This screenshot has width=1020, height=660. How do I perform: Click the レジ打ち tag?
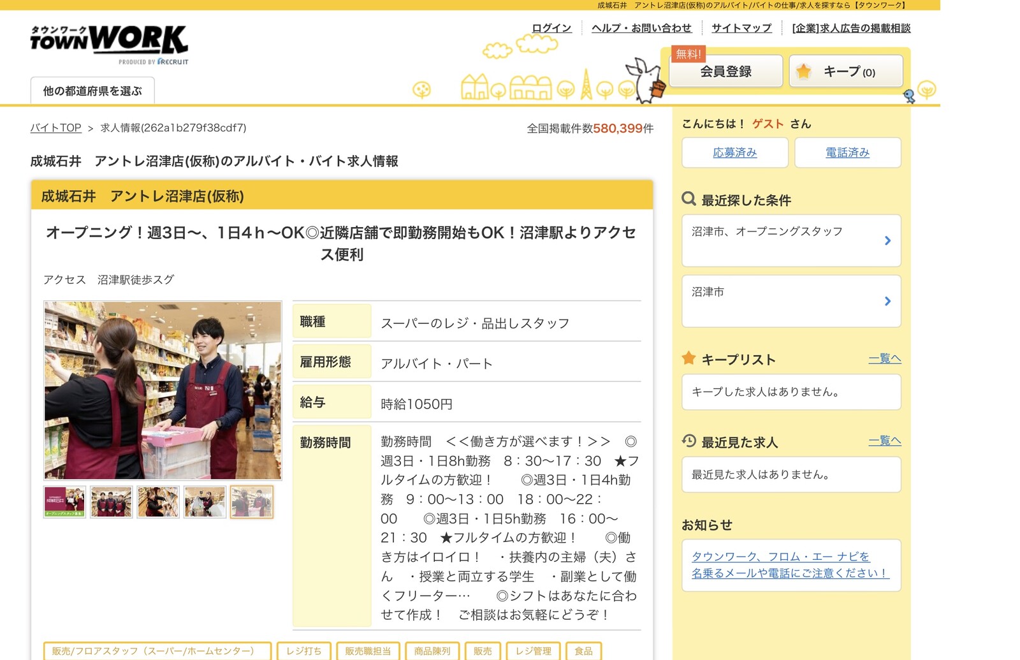click(304, 651)
